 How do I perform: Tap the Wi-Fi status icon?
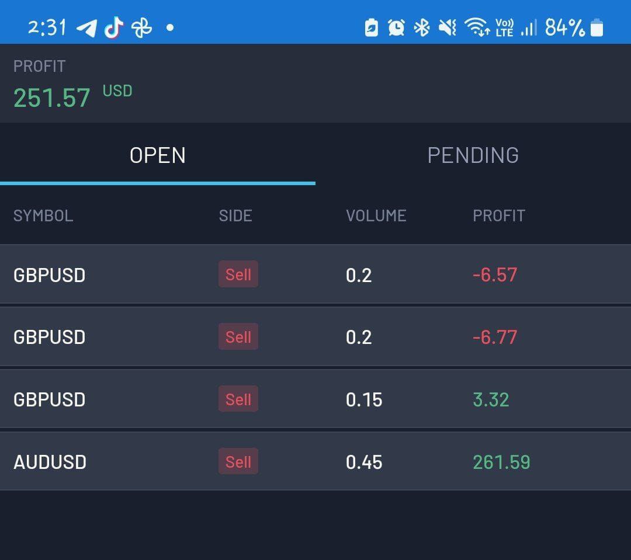click(x=477, y=27)
